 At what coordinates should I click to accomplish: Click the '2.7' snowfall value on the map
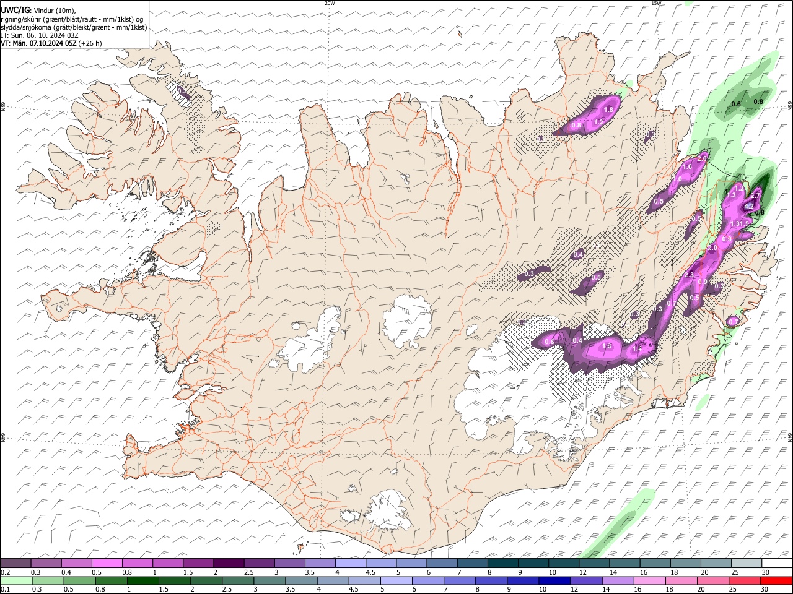click(x=755, y=195)
